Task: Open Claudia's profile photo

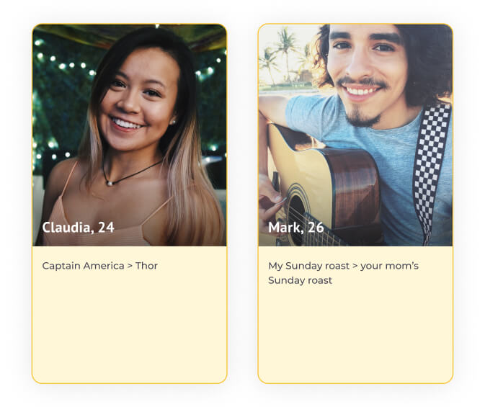Action: coord(129,135)
